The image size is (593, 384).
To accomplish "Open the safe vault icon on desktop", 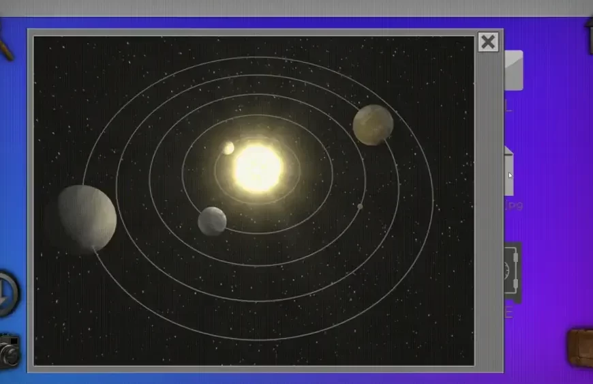I will tap(513, 272).
